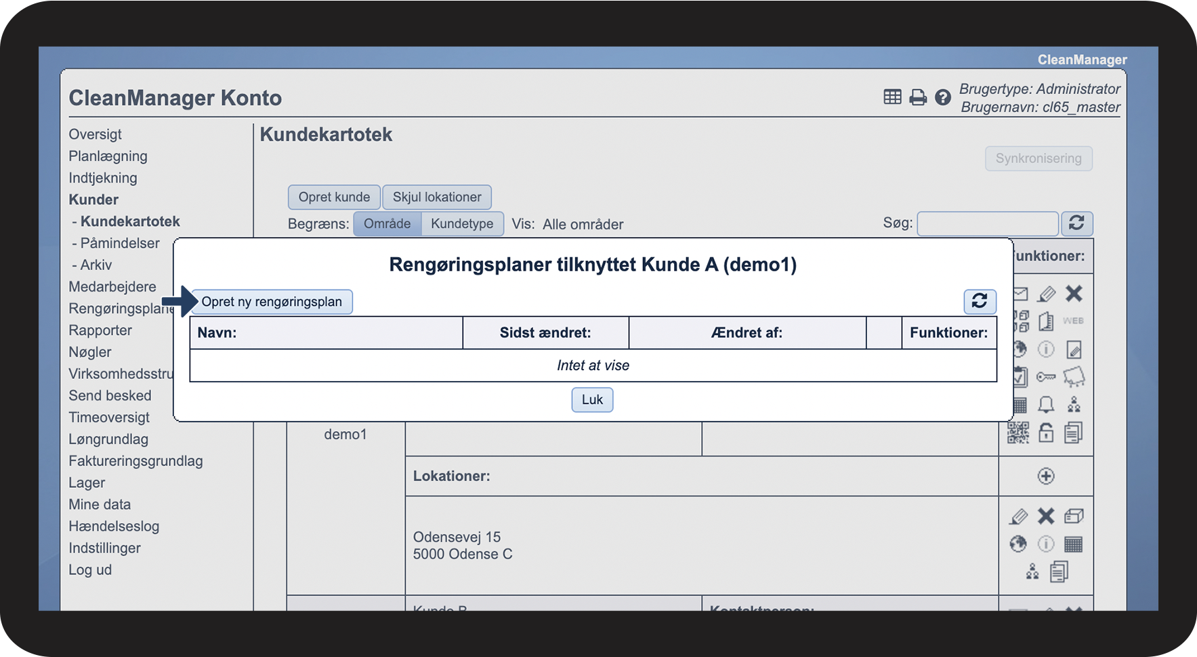Open the note-edit icon for Kunde A
The height and width of the screenshot is (657, 1197).
pos(1074,349)
